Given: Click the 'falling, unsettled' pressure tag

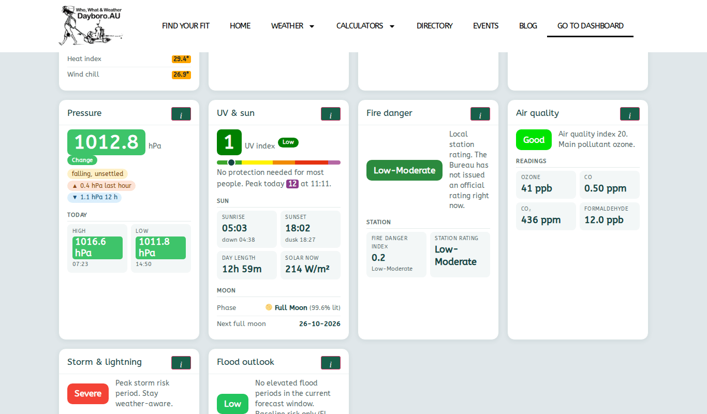Looking at the screenshot, I should (x=97, y=174).
